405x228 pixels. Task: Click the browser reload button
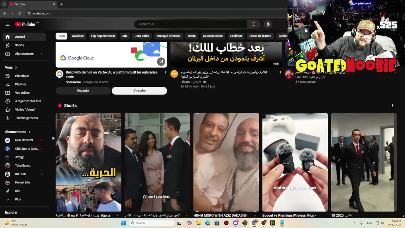point(20,13)
